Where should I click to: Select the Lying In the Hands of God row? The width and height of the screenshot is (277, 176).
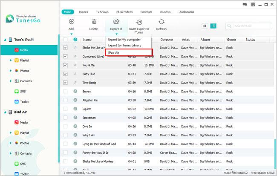pyautogui.click(x=167, y=144)
